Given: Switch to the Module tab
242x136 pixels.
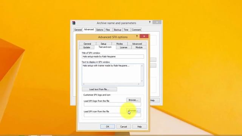Looking at the screenshot, I should point(139,47).
